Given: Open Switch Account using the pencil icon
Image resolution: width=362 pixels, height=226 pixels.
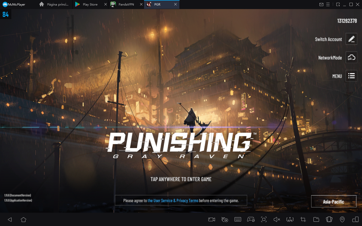Looking at the screenshot, I should [x=351, y=39].
